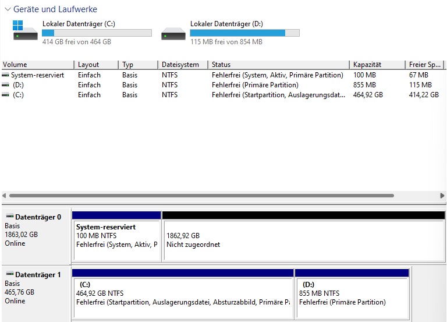The image size is (447, 322).
Task: Click '115 MB frei von 854 MB' text
Action: click(226, 42)
